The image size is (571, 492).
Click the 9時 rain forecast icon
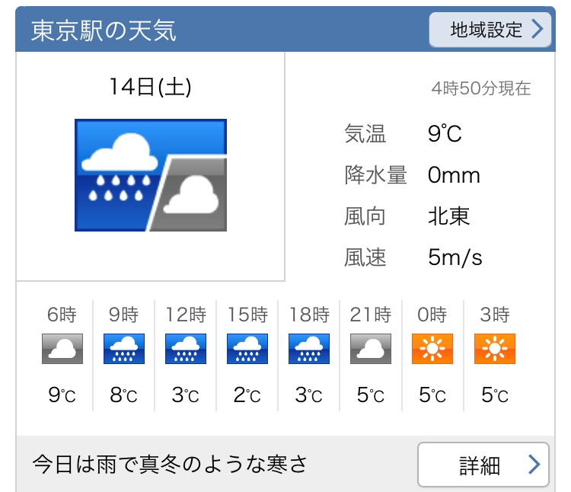[123, 349]
